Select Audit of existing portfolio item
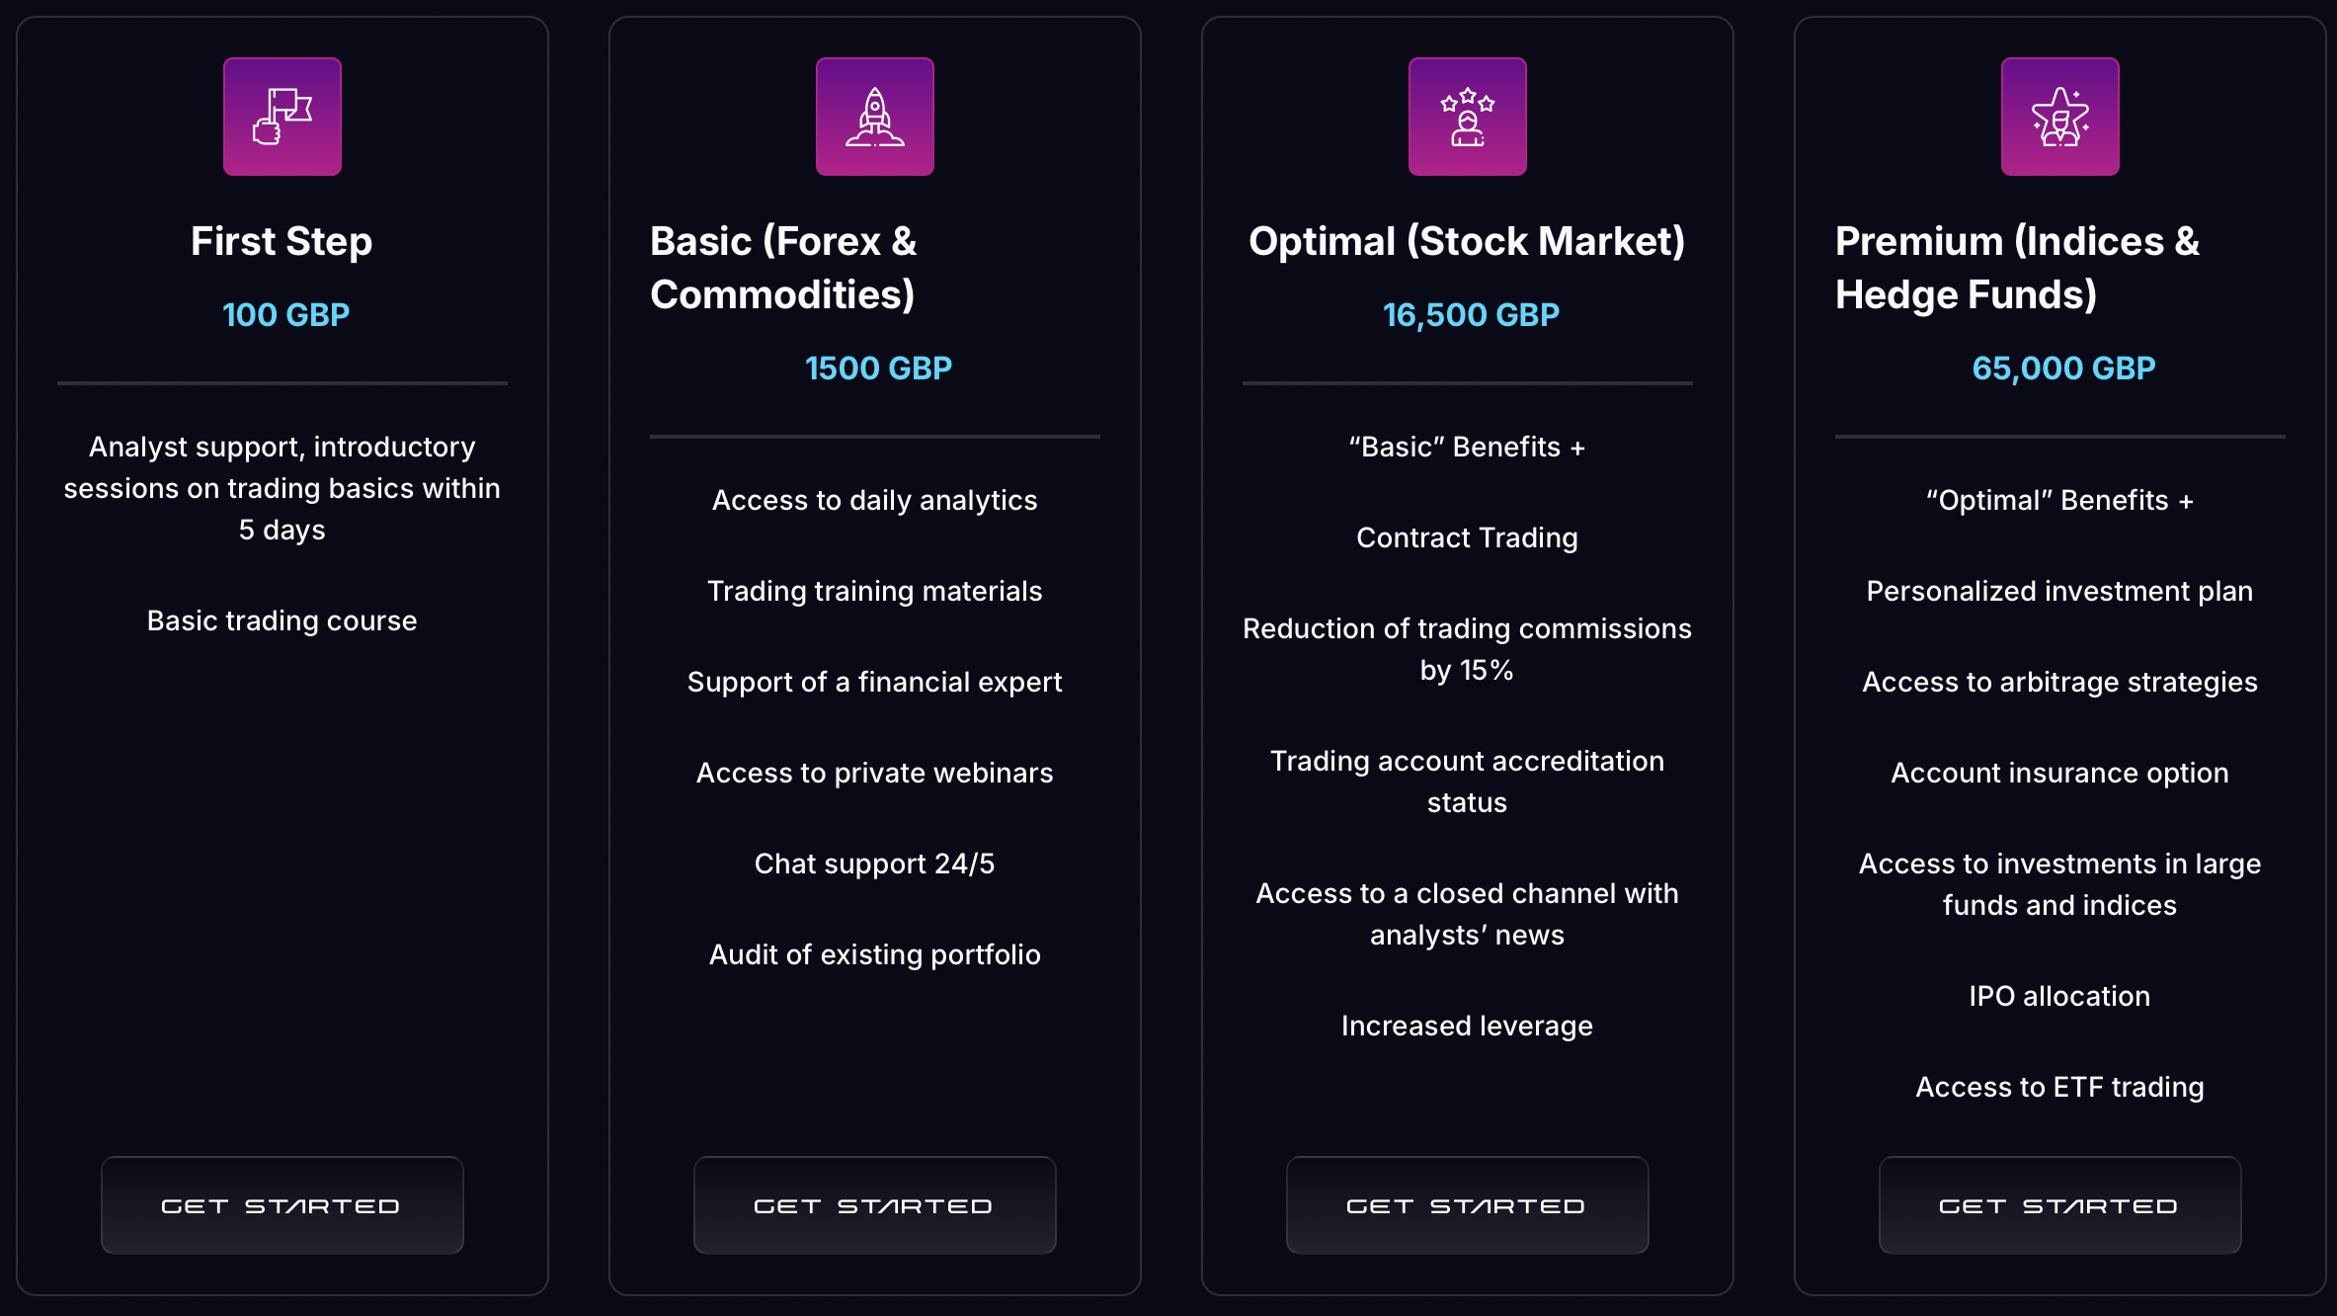The image size is (2337, 1316). pyautogui.click(x=874, y=954)
